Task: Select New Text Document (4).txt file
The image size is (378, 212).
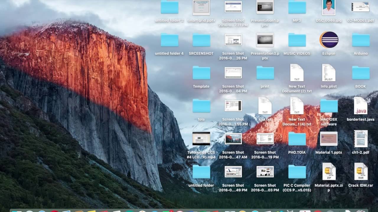Action: coord(297,106)
